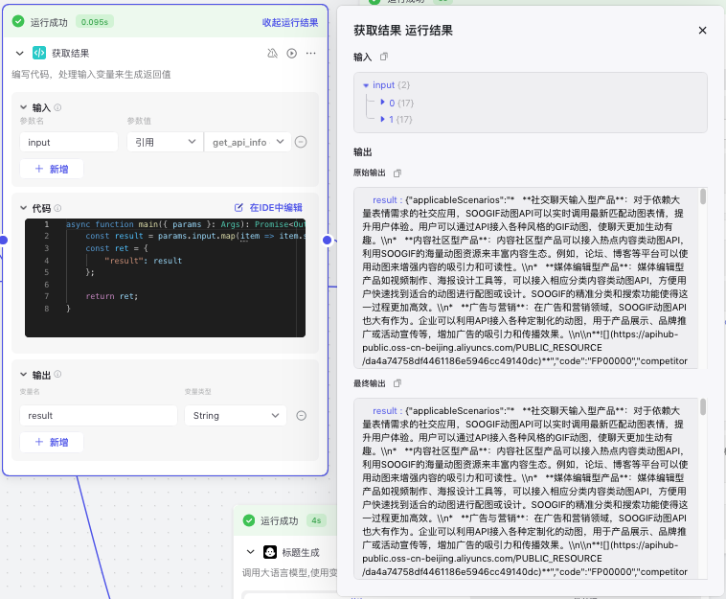The image size is (726, 599).
Task: Expand item 1 in the input tree
Action: coord(383,119)
